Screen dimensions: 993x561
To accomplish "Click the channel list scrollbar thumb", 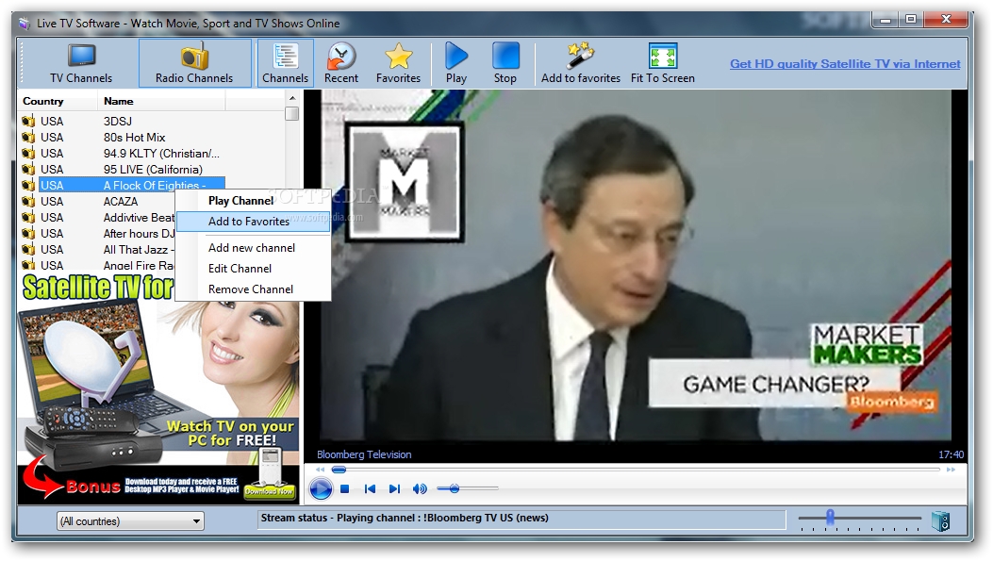I will point(292,114).
